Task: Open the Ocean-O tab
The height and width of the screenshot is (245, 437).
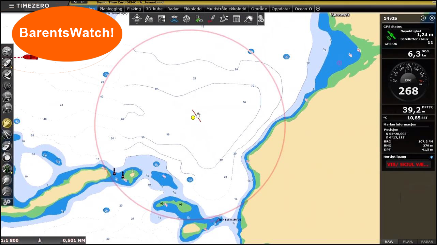Action: [x=303, y=9]
